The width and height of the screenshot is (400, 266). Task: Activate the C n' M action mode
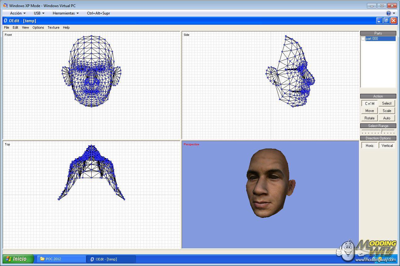[369, 103]
